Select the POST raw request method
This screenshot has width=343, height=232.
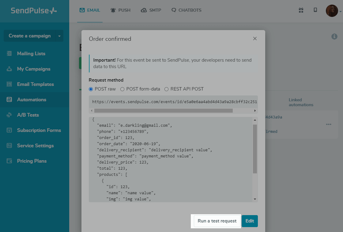click(x=91, y=89)
